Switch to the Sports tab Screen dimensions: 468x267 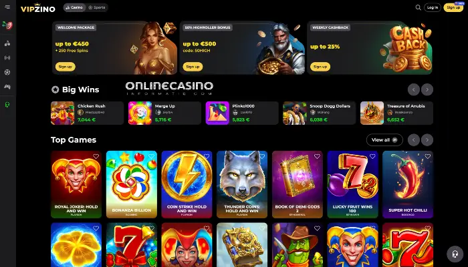coord(97,7)
